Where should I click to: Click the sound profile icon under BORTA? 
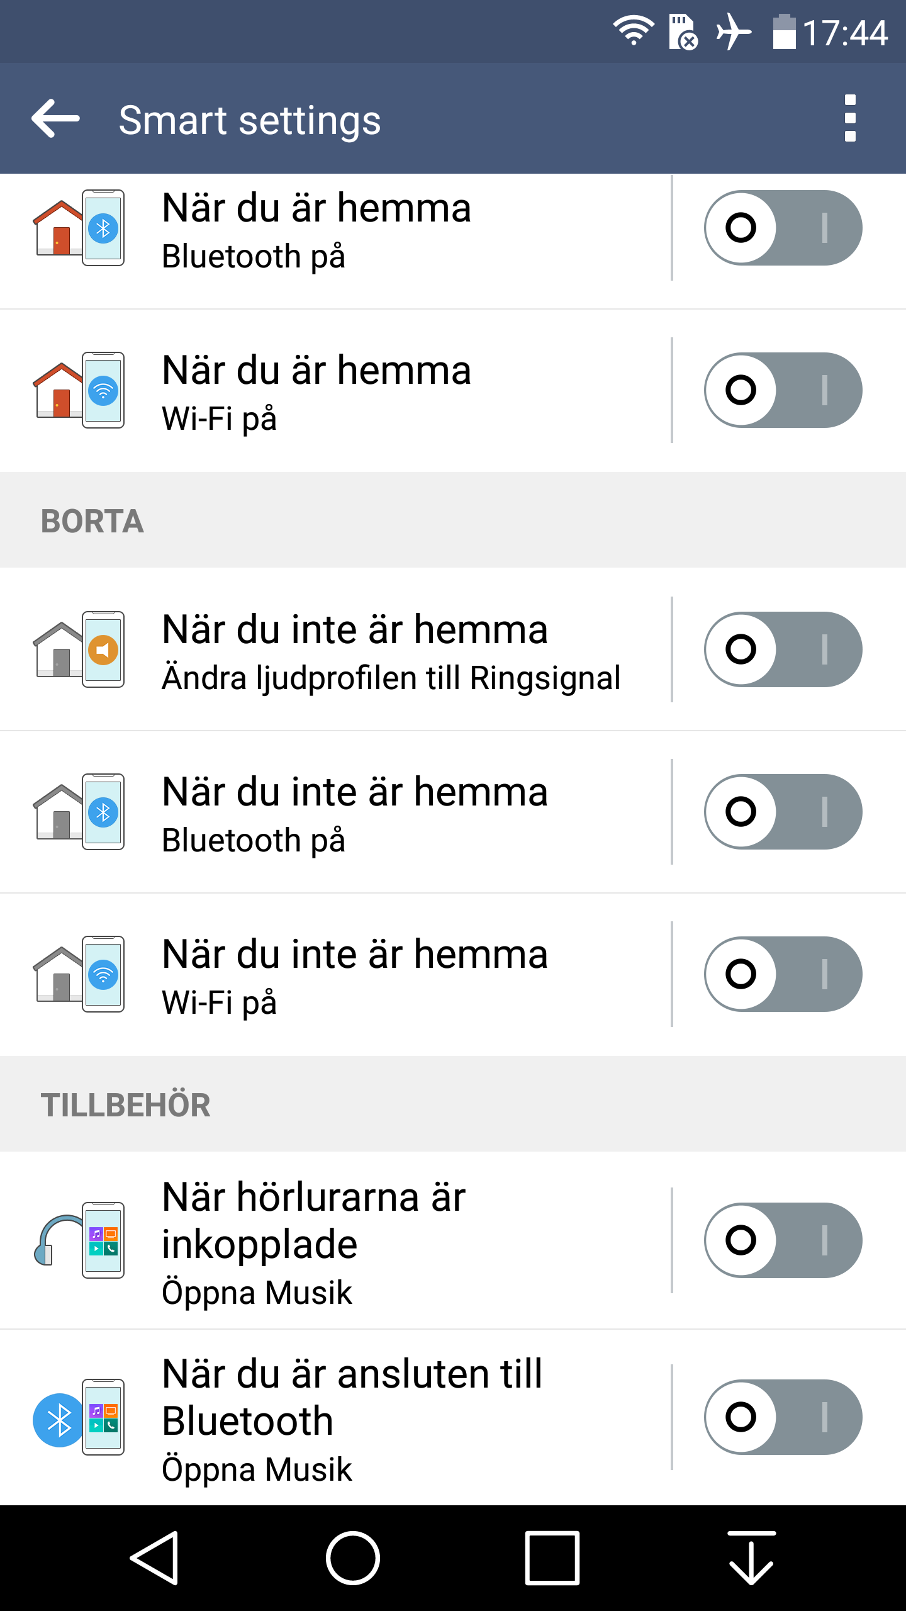79,649
